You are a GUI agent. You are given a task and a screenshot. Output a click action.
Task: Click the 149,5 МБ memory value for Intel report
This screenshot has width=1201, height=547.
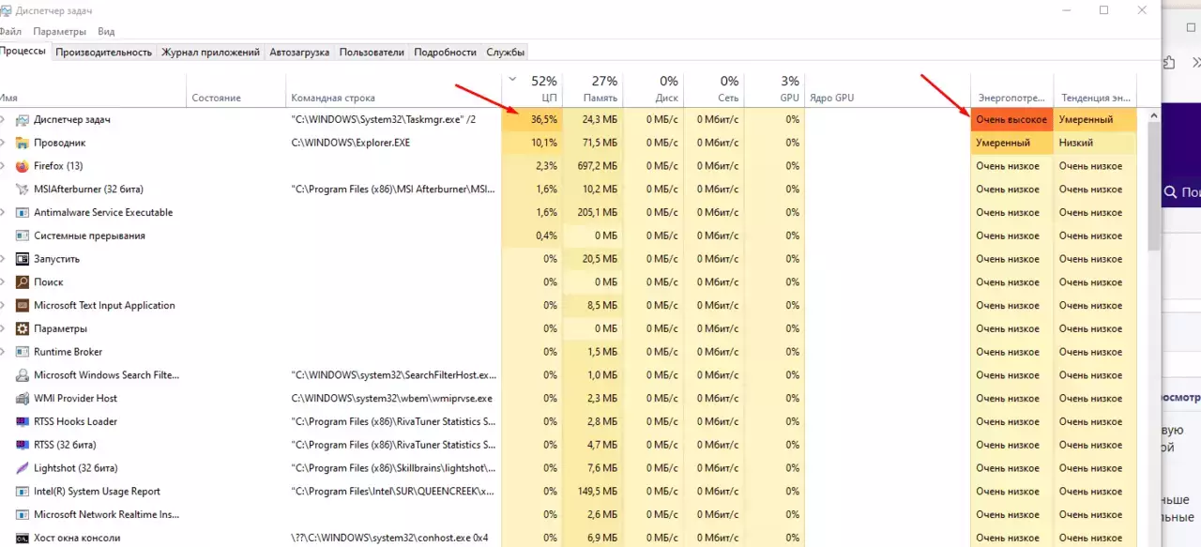tap(593, 491)
